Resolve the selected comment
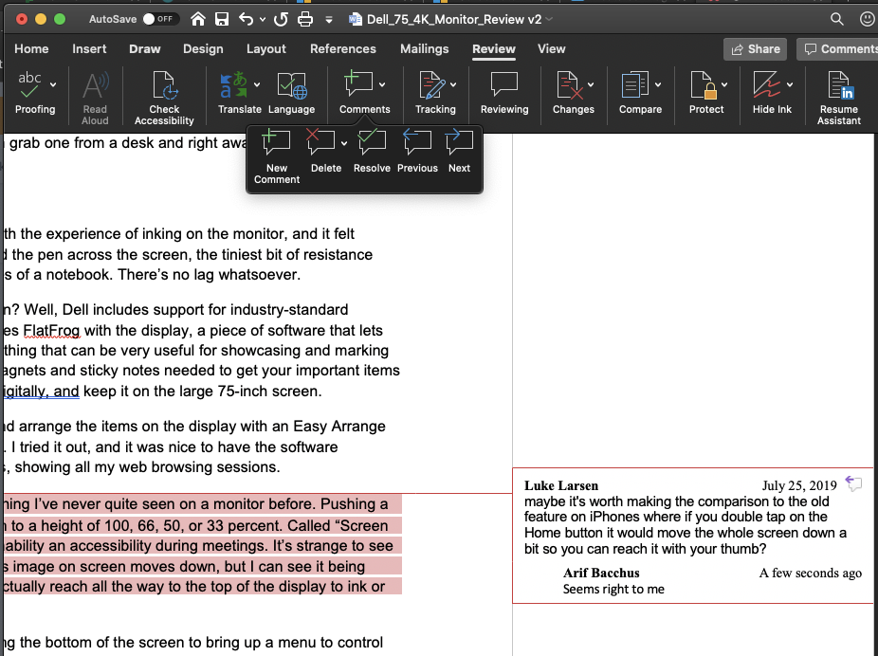878x656 pixels. point(372,151)
